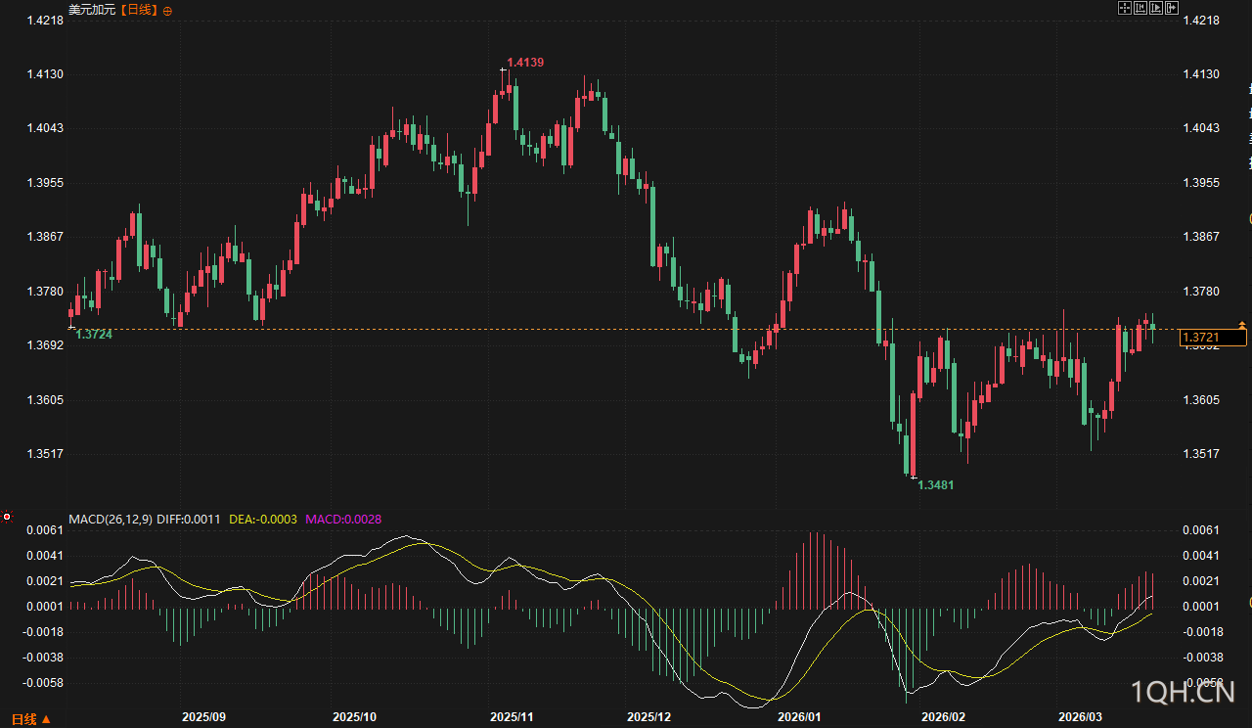
Task: Click the 1.3721 current price tag
Action: pyautogui.click(x=1213, y=338)
